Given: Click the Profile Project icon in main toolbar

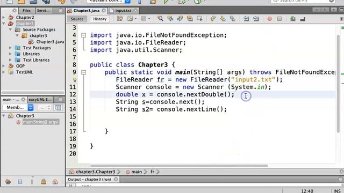Looking at the screenshot, I should point(197,2).
